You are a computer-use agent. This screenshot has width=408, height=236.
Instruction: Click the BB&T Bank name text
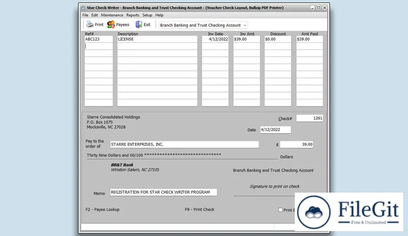(x=122, y=165)
